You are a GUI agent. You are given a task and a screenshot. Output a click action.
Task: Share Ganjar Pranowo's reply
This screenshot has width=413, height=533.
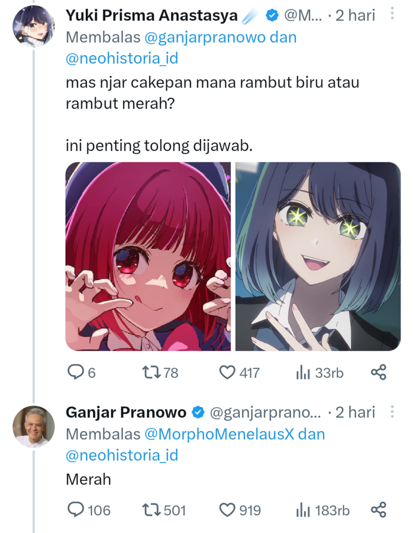378,510
